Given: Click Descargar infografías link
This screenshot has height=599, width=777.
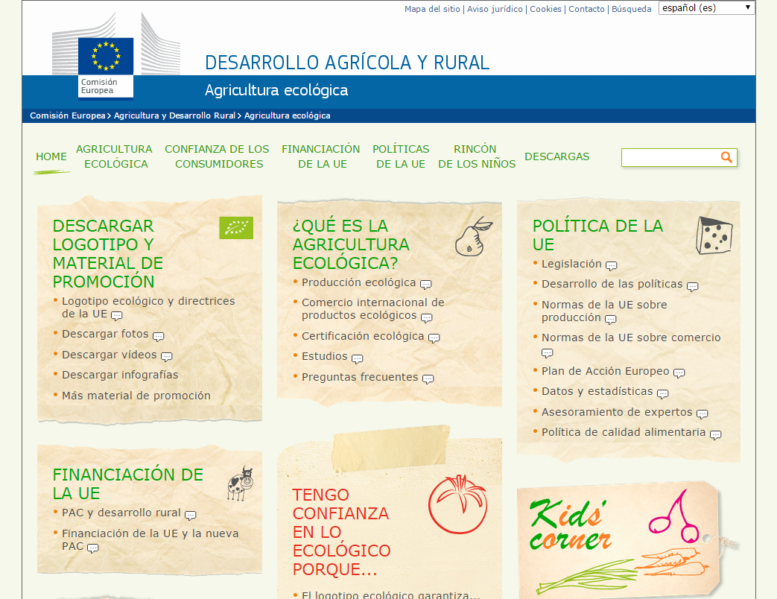Looking at the screenshot, I should click(120, 375).
